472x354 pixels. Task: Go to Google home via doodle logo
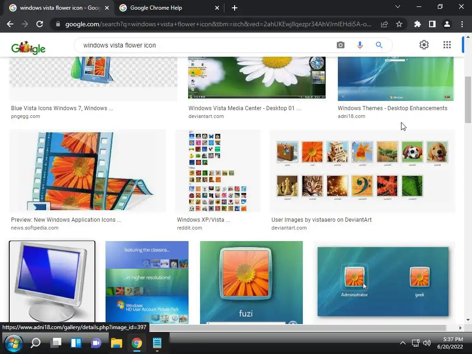[28, 47]
